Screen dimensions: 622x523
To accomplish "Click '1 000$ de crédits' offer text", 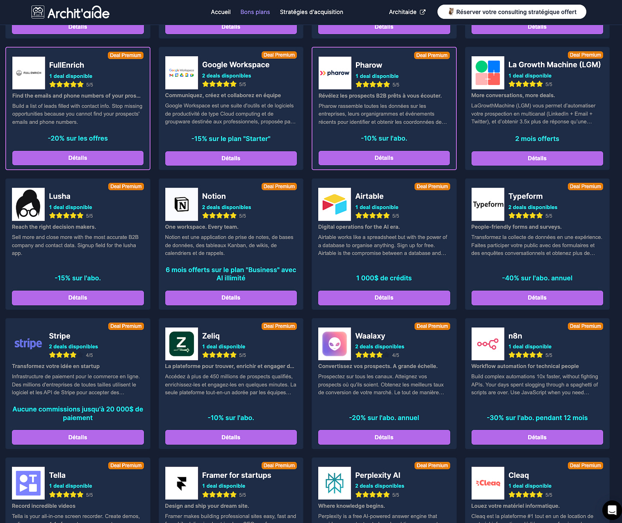I will 384,278.
